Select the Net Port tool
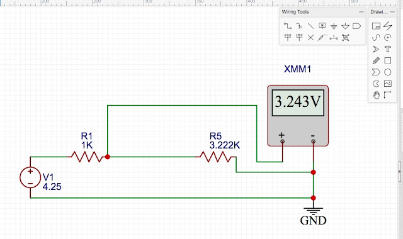The width and height of the screenshot is (403, 239). (357, 26)
